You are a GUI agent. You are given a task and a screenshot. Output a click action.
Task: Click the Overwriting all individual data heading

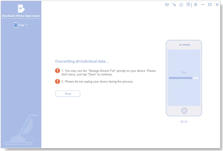82,61
